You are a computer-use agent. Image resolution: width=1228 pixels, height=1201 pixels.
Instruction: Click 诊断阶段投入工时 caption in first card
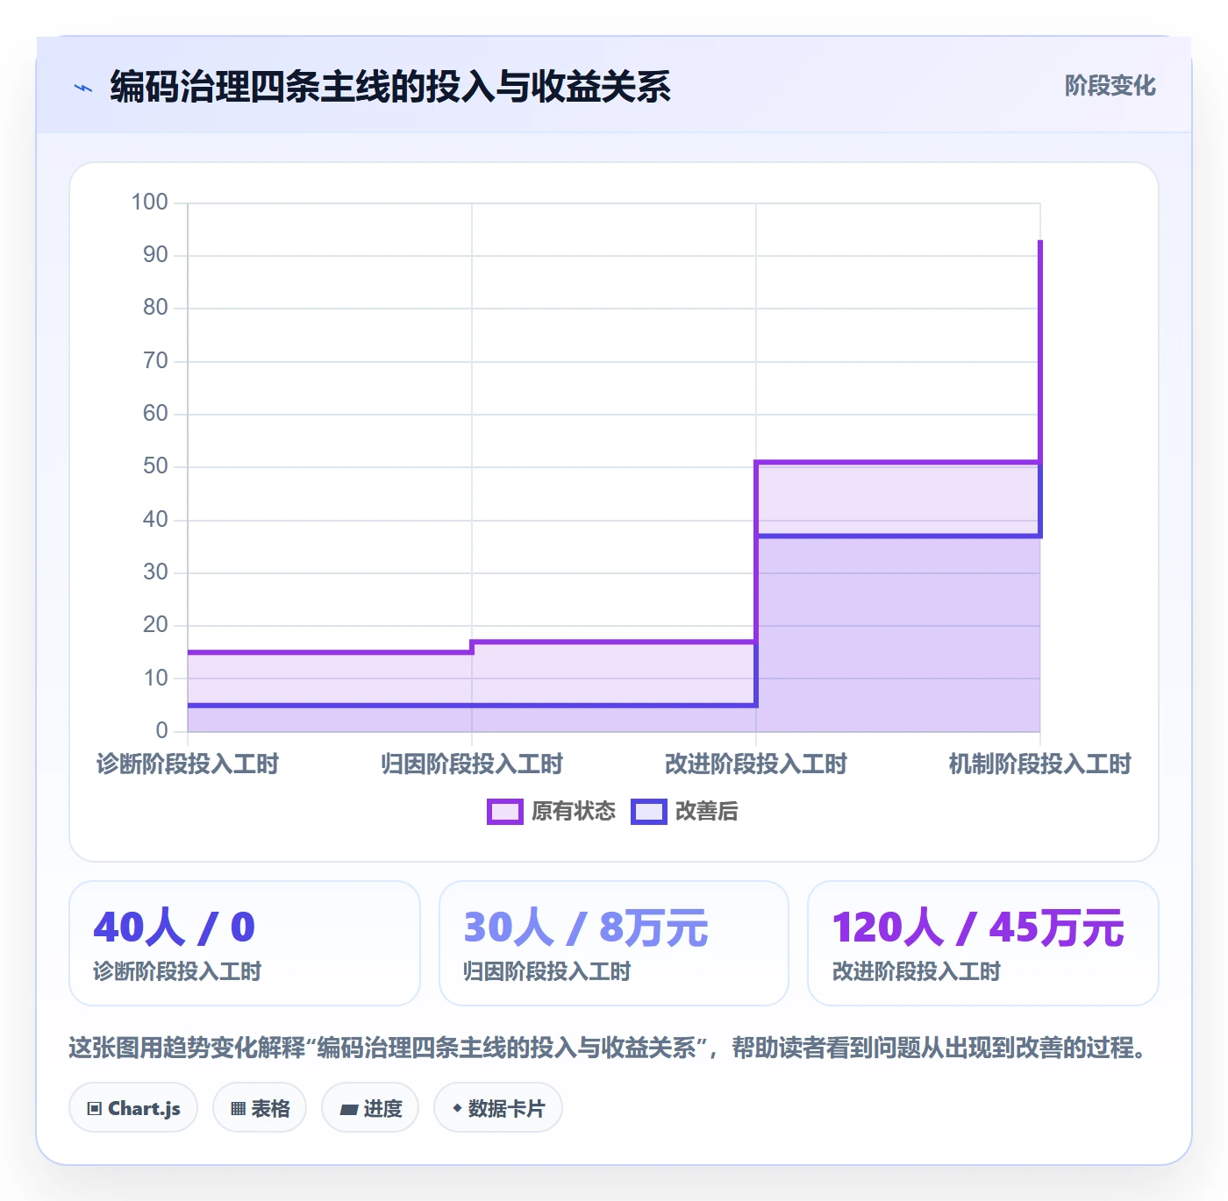point(177,972)
